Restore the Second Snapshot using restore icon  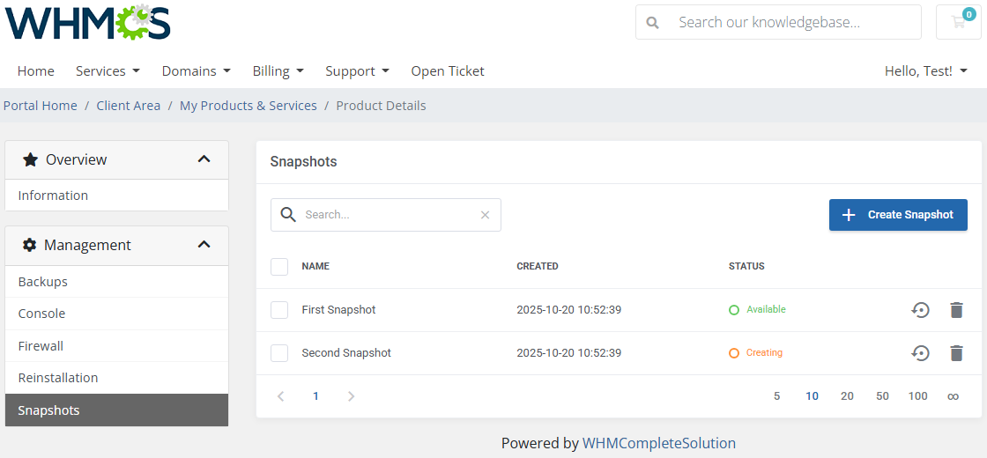[920, 353]
